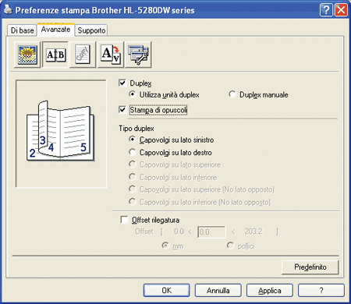Screen dimensions: 351x304
Task: Enable the Offset rilegatura checkbox
Action: pyautogui.click(x=124, y=220)
